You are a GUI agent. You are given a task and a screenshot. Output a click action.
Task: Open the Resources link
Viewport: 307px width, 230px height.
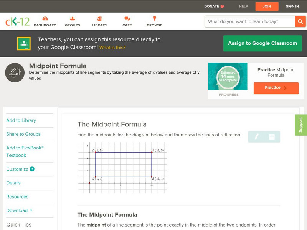(17, 197)
